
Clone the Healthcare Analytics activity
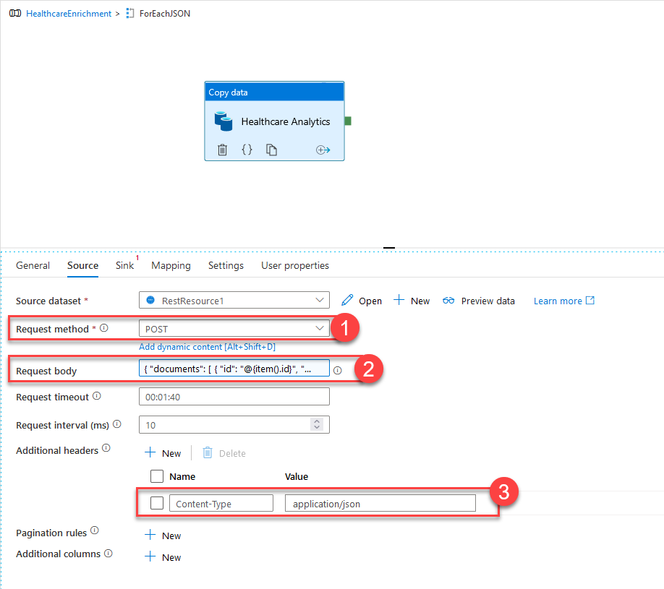coord(271,150)
